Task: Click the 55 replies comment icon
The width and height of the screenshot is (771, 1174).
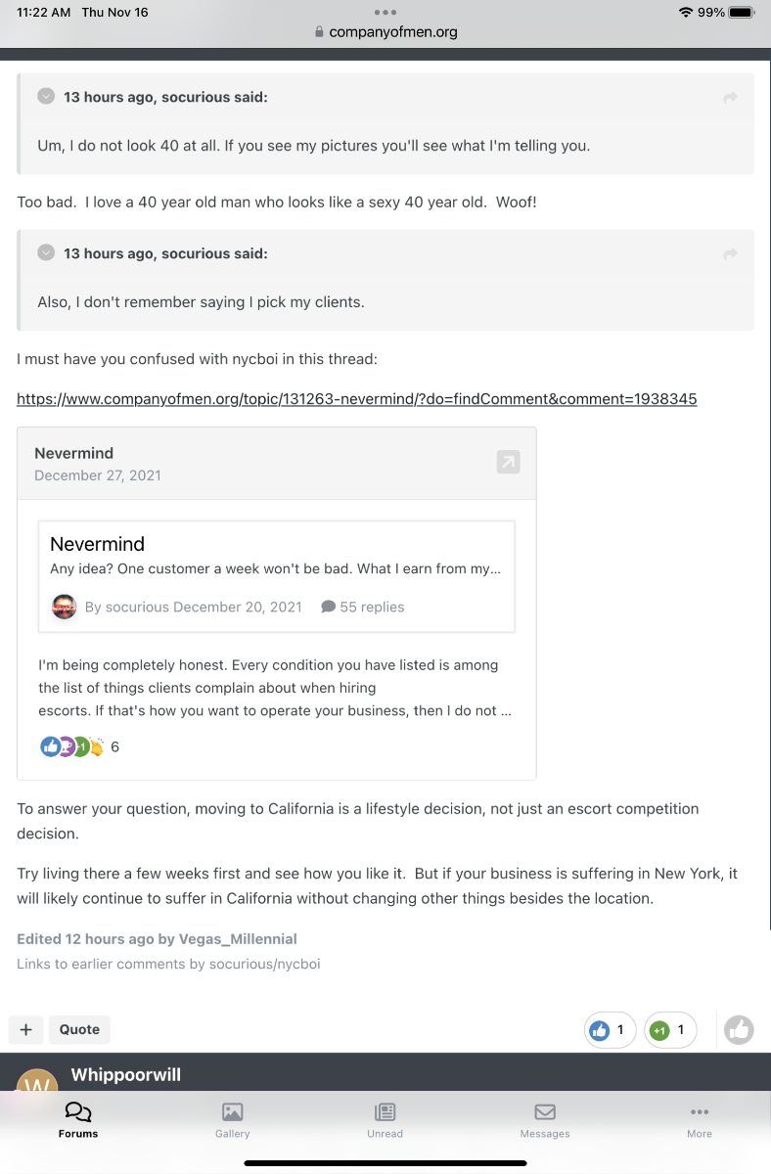Action: 329,607
